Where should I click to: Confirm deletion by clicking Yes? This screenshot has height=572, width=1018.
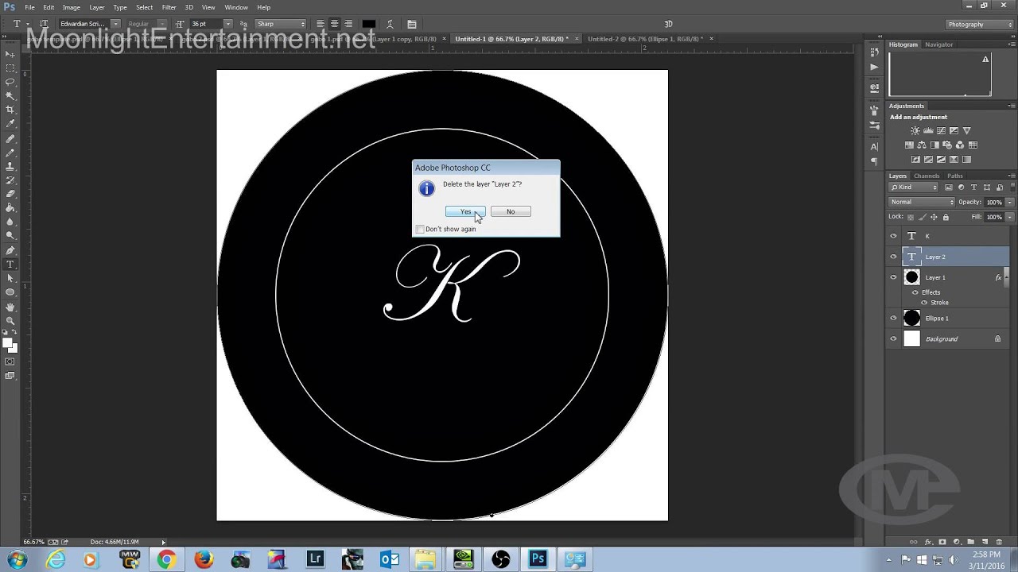click(x=465, y=211)
